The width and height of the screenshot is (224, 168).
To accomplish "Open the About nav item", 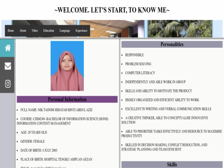I will [23, 31].
